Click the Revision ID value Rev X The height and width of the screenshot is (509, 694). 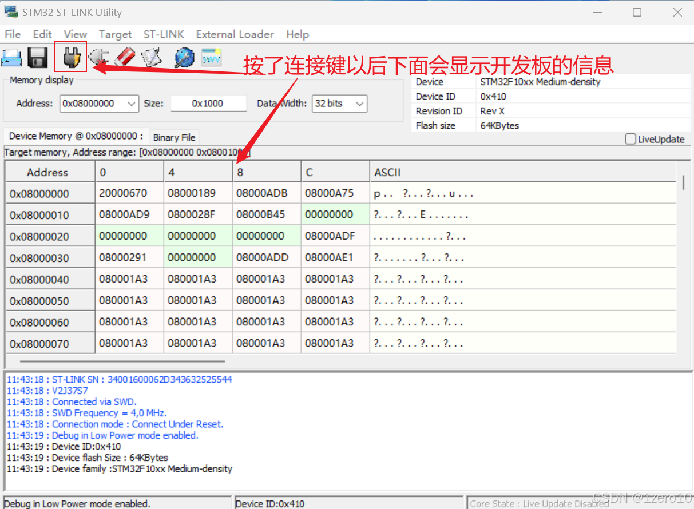(x=493, y=111)
